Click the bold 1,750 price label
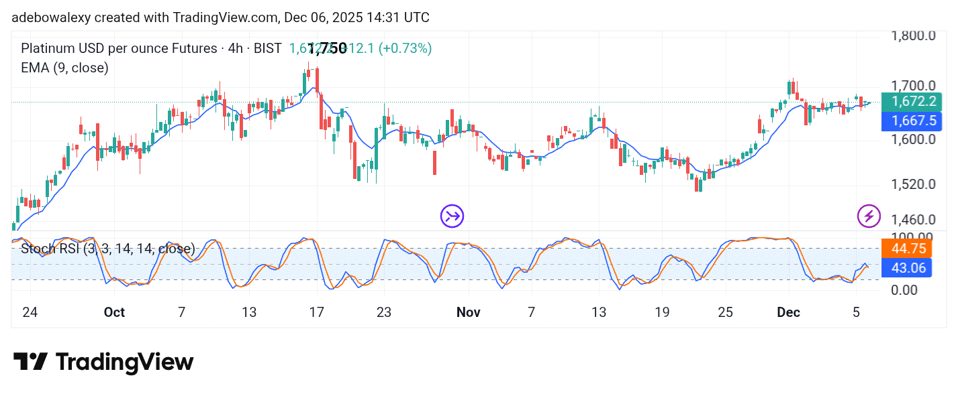The height and width of the screenshot is (396, 958). [x=327, y=48]
